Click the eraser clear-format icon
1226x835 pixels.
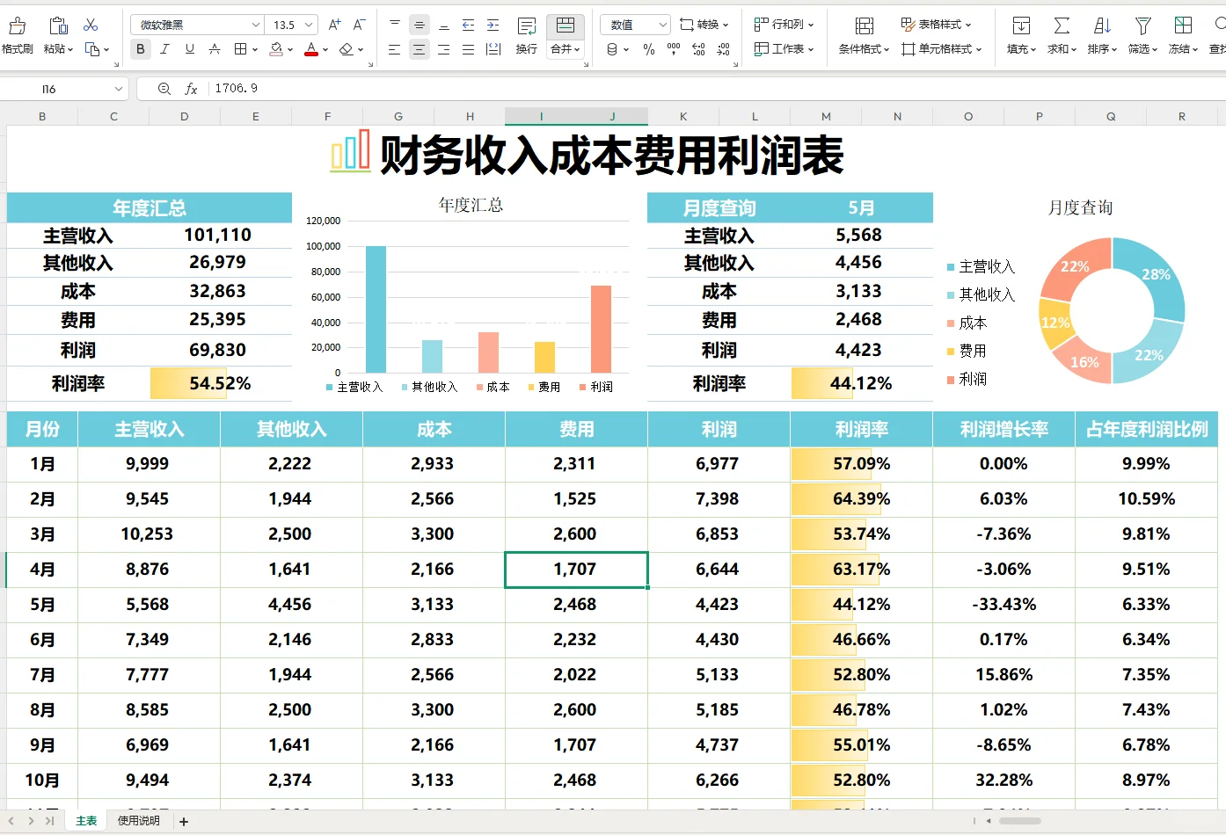point(347,49)
